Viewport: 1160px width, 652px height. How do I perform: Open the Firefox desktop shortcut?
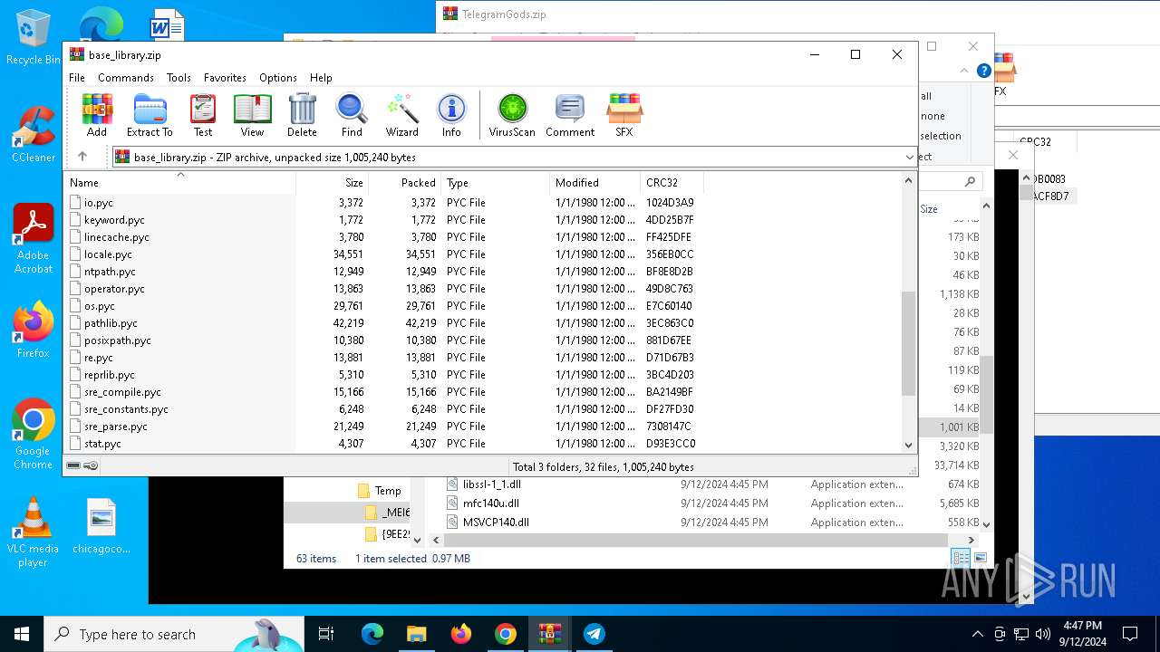coord(33,331)
